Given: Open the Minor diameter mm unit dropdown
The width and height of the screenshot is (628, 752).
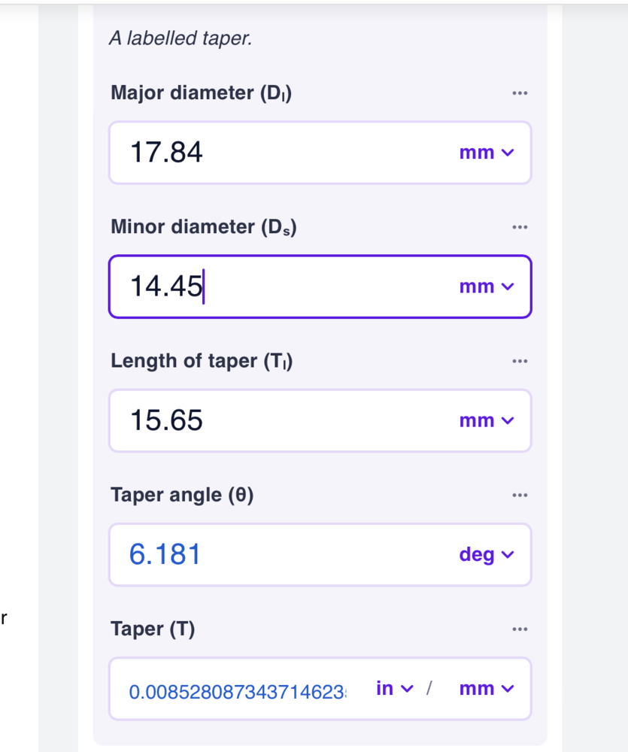Looking at the screenshot, I should (x=486, y=287).
